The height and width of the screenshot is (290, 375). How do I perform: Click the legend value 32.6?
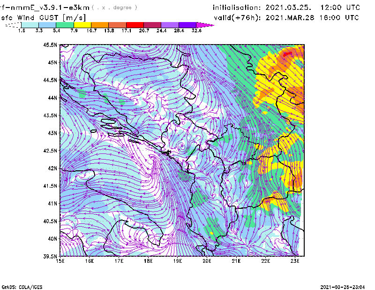(x=196, y=31)
